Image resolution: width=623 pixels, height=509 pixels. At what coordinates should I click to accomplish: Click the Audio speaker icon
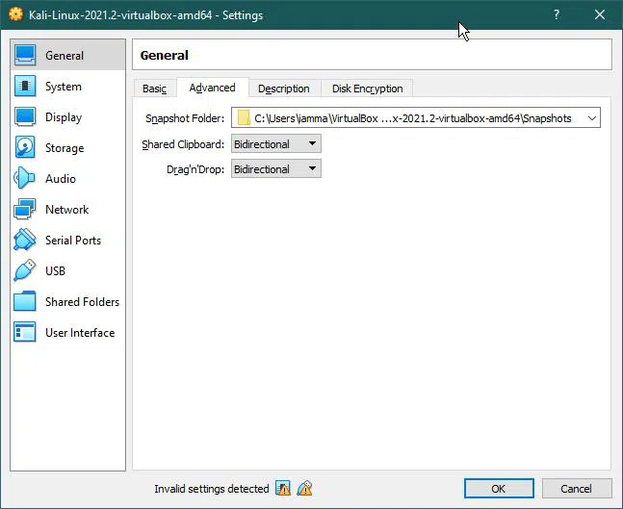click(x=25, y=178)
